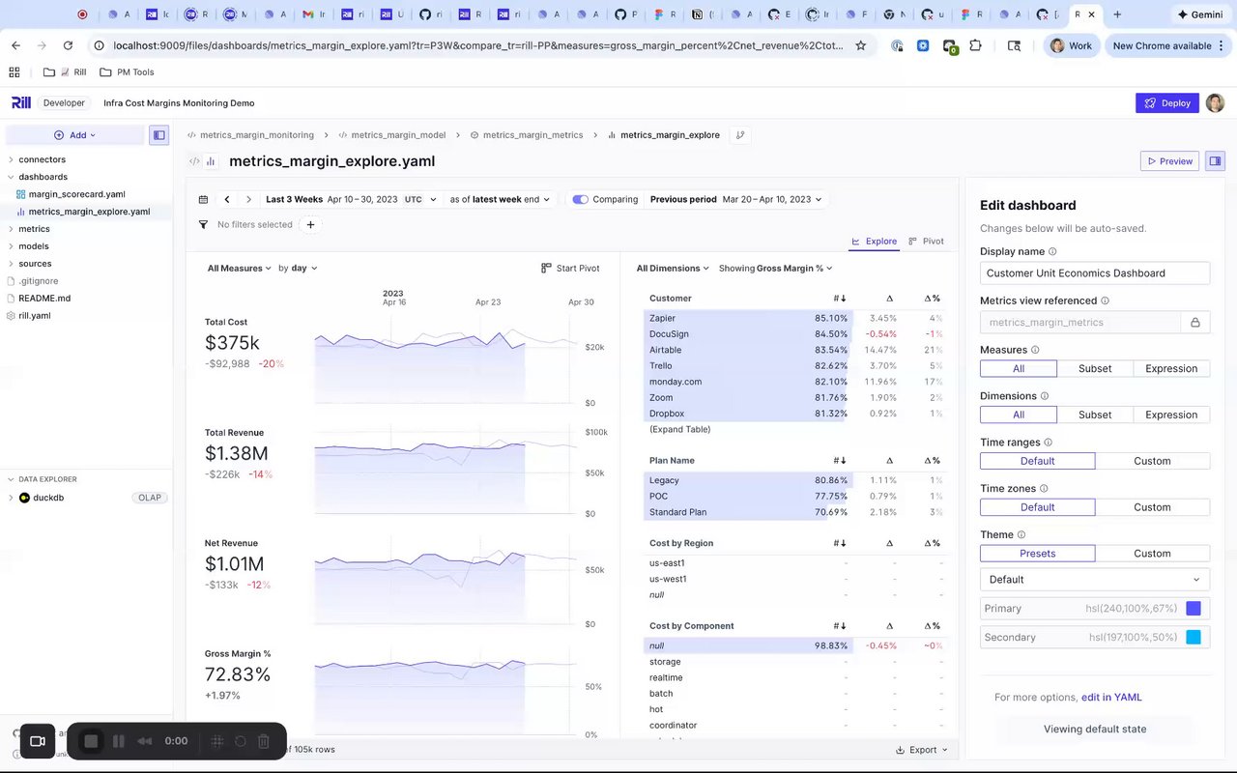The height and width of the screenshot is (773, 1237).
Task: Click the Display name input field
Action: point(1095,273)
